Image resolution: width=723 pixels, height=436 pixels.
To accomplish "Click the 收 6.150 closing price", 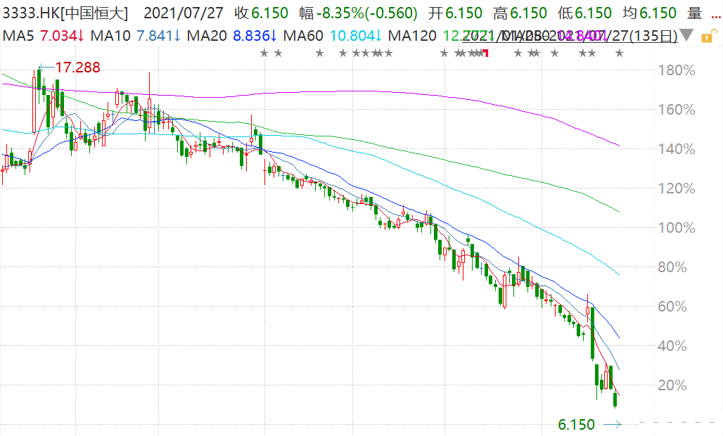I will pyautogui.click(x=261, y=13).
